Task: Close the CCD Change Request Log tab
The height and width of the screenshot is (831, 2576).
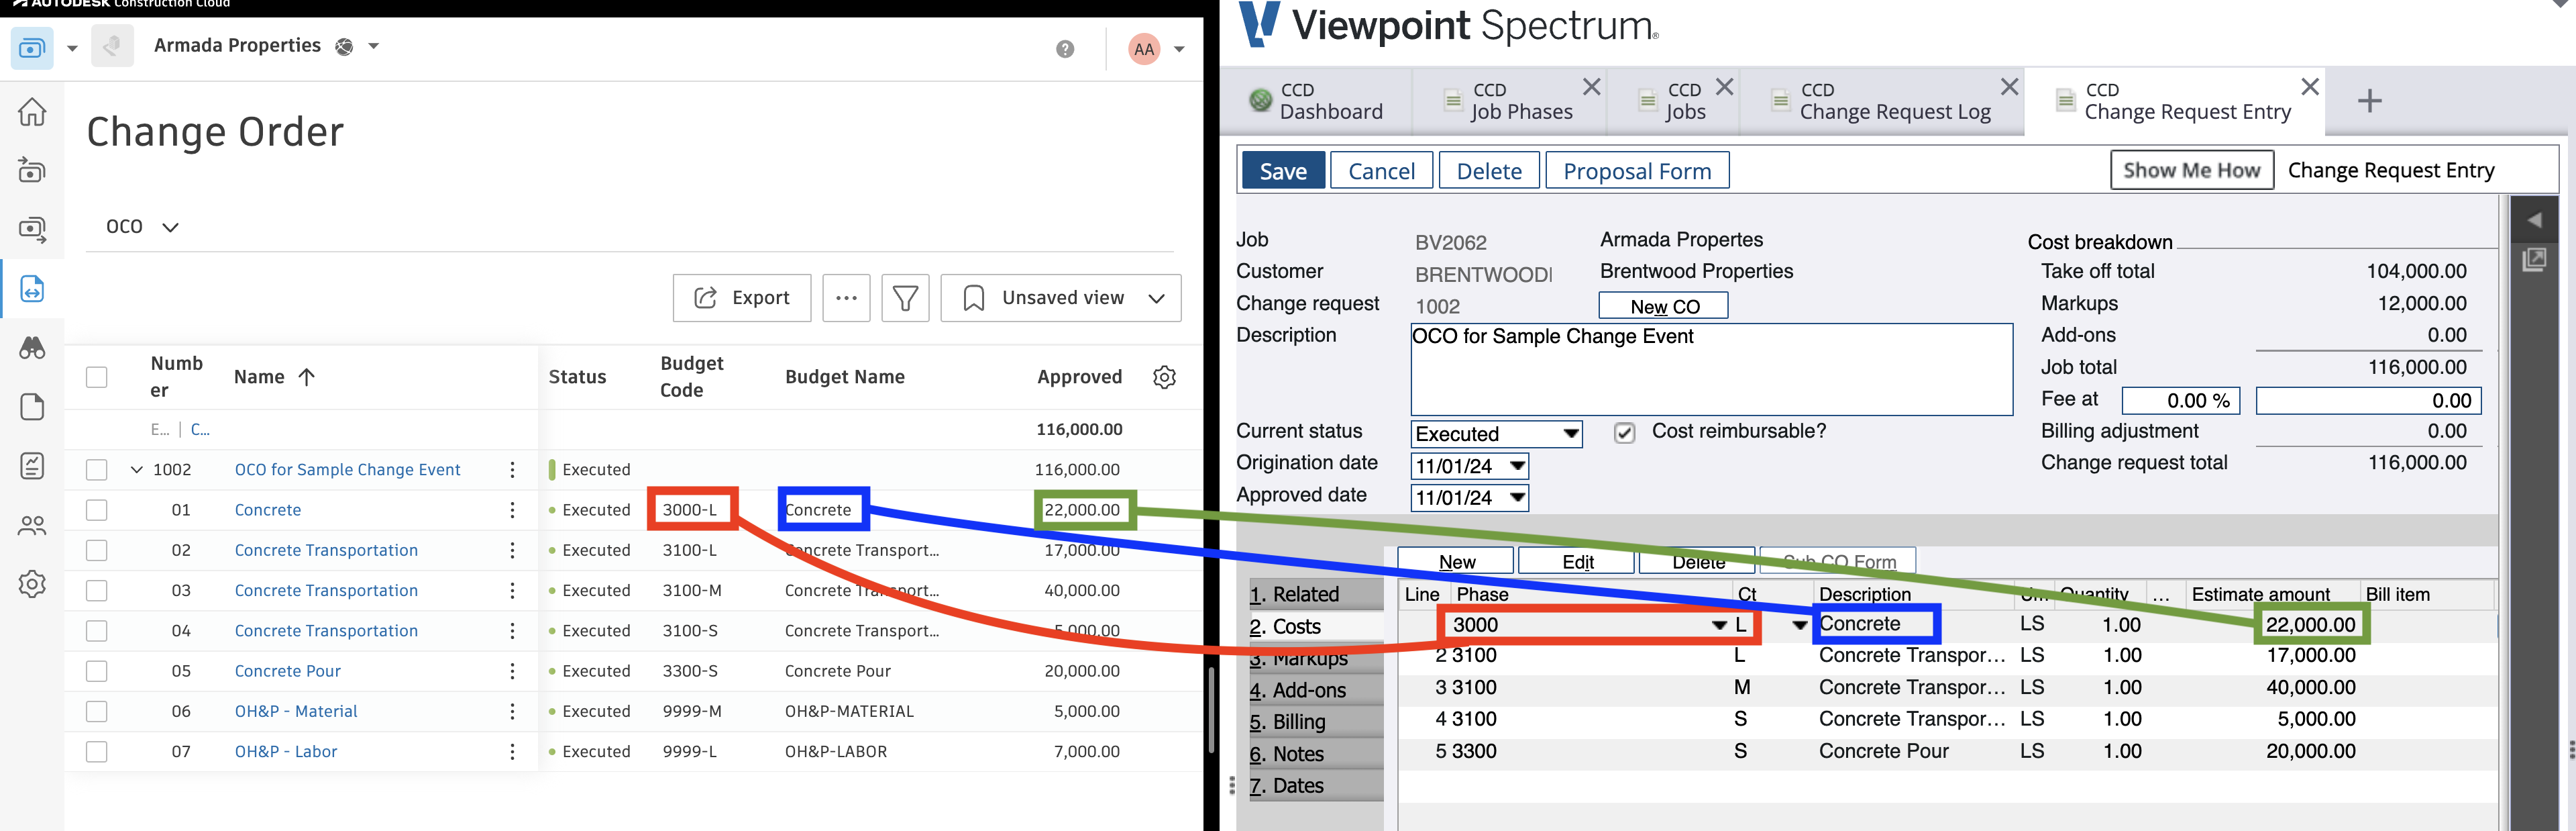Action: [x=2009, y=87]
